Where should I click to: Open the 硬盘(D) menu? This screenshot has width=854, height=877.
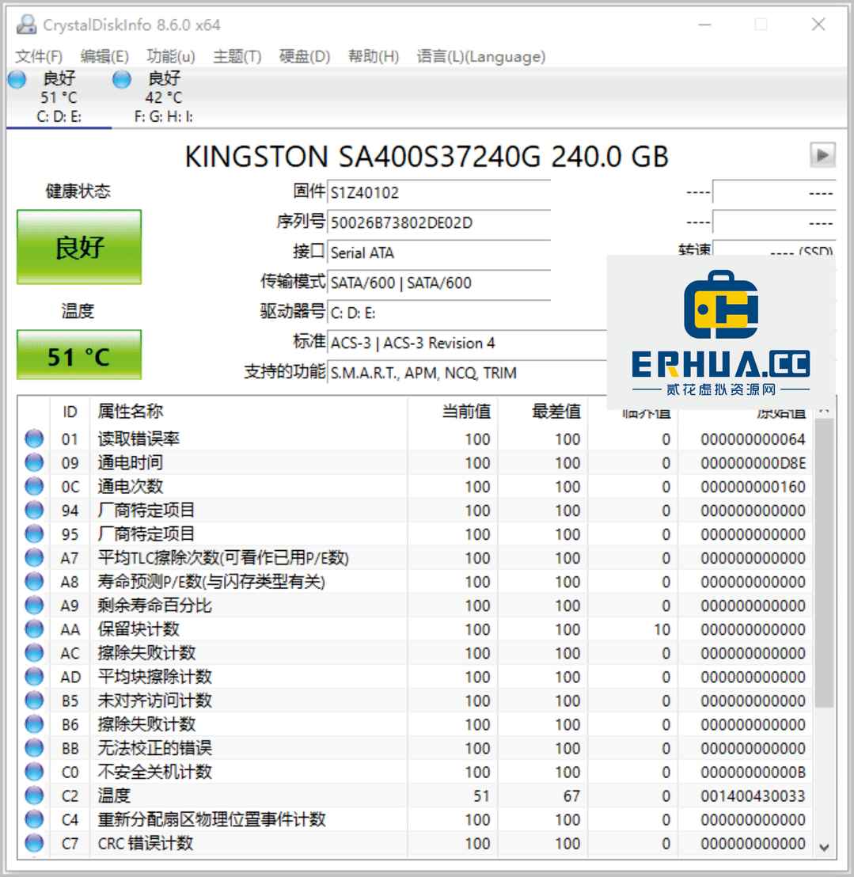[x=304, y=56]
